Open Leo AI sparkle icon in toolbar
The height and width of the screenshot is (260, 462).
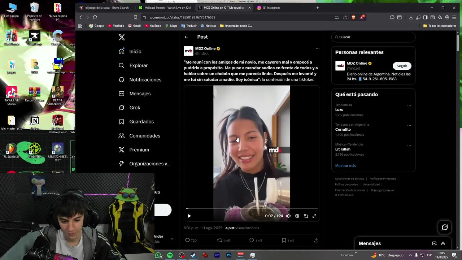[440, 17]
